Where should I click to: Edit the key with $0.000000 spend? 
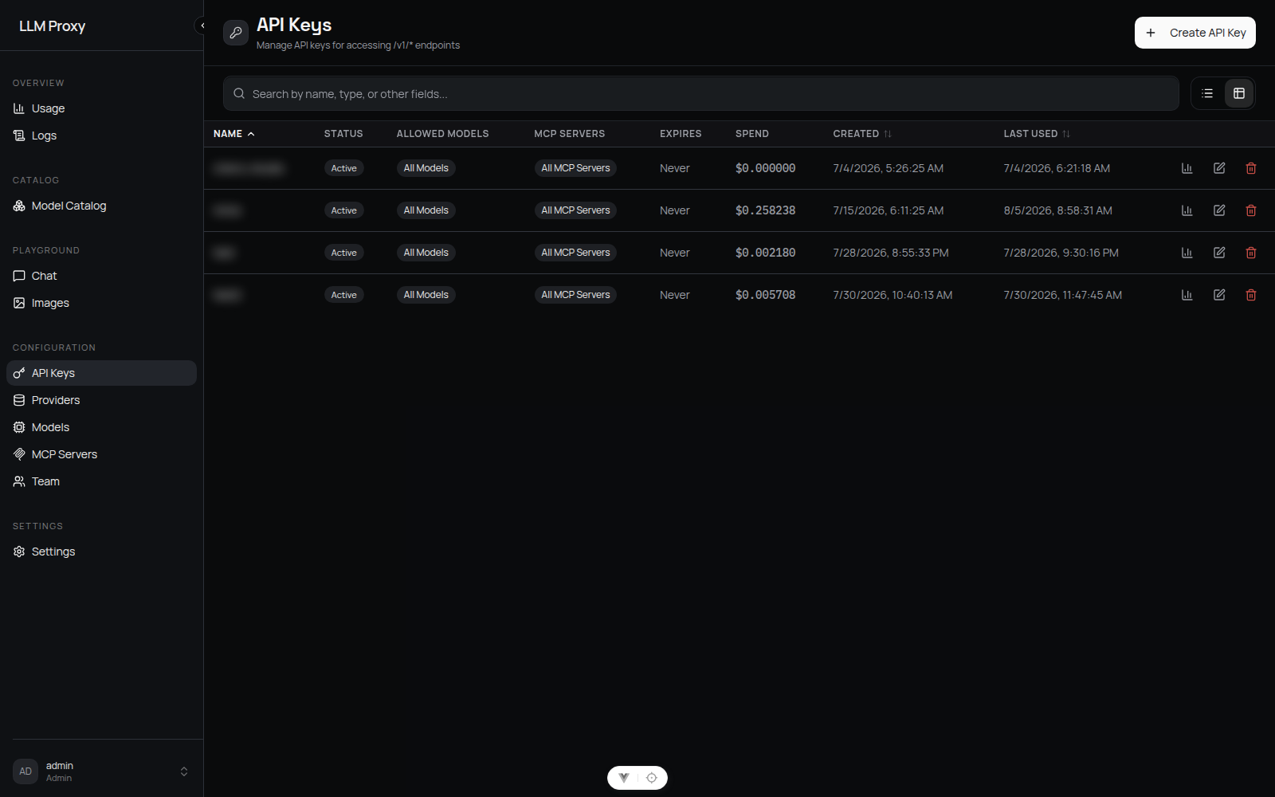click(1219, 168)
